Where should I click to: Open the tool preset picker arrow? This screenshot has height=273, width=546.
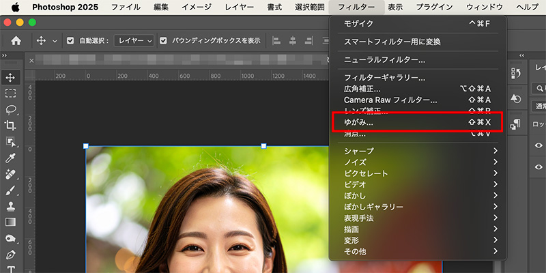[55, 41]
